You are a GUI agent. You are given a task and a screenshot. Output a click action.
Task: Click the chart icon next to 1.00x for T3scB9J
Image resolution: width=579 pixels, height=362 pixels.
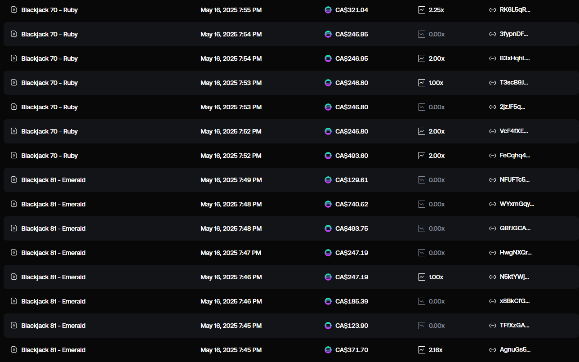(x=422, y=83)
